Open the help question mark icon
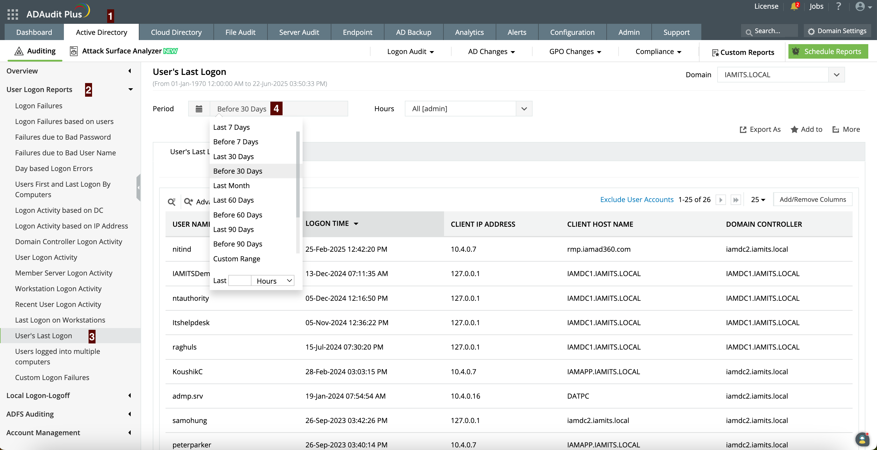877x450 pixels. pos(839,6)
